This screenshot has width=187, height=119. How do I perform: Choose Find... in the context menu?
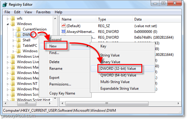click(65, 53)
